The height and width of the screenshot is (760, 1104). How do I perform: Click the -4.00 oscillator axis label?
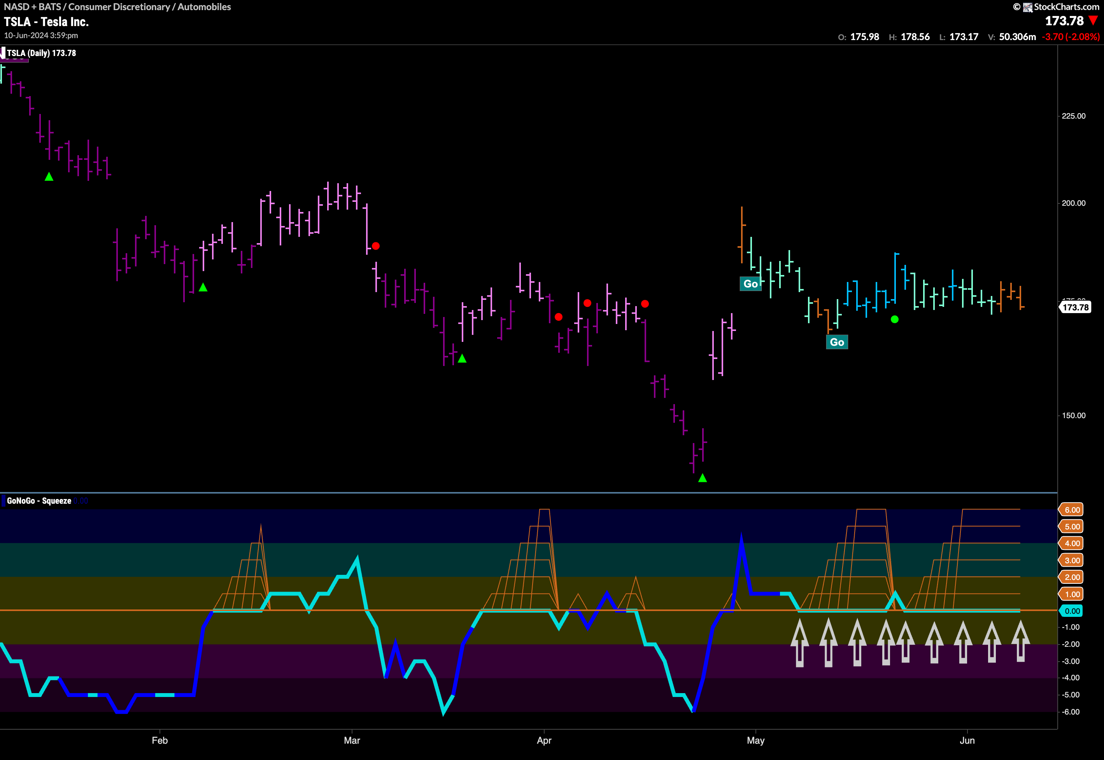point(1070,678)
